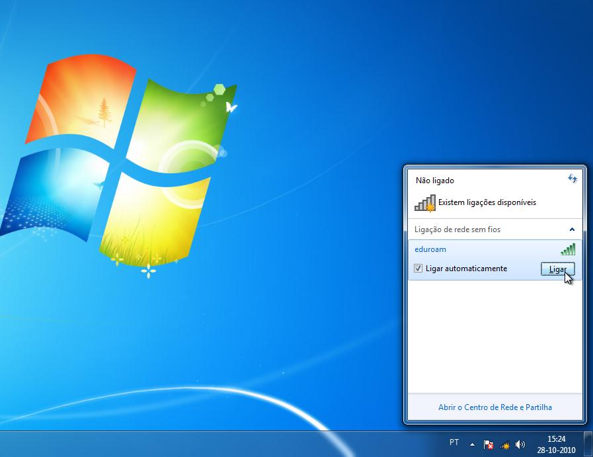Screen dimensions: 593x457
Task: Open Abrir o Centro de Rede e Partilha
Action: (494, 407)
